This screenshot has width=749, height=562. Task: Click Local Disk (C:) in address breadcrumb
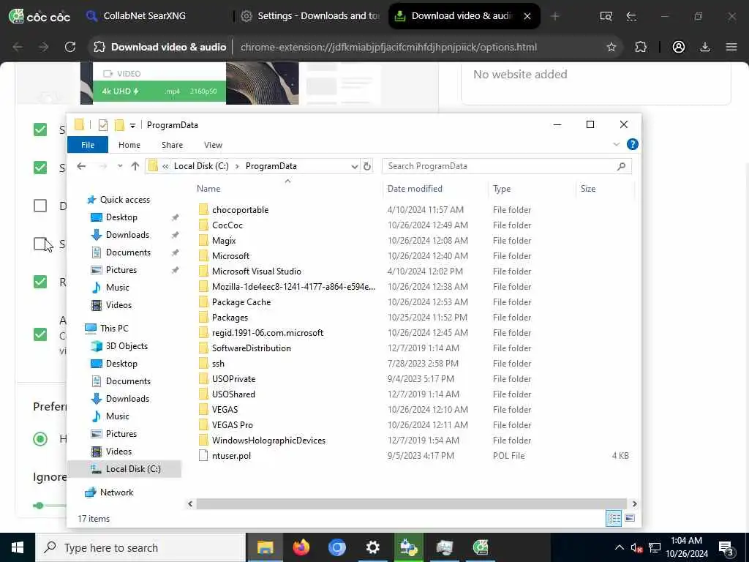(x=201, y=166)
